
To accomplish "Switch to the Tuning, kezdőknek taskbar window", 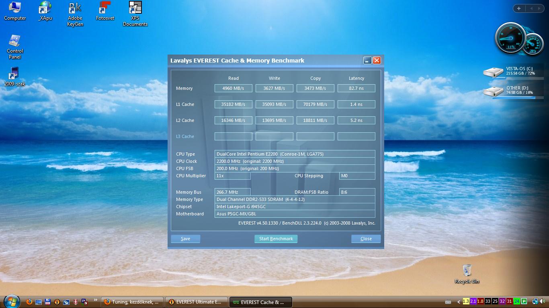I will (x=132, y=302).
